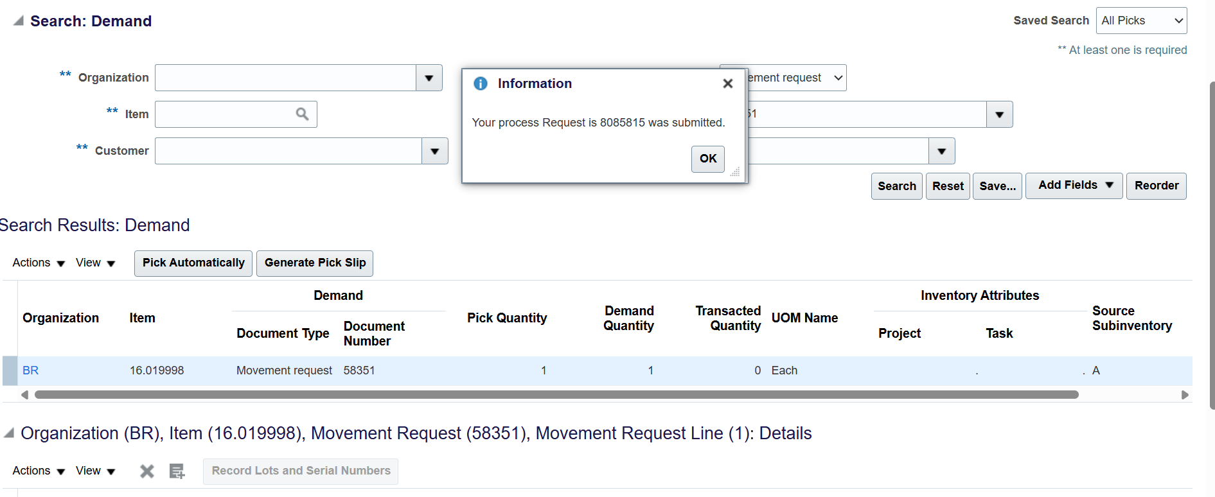Click OK in the Information dialog
The image size is (1215, 497).
pos(707,159)
